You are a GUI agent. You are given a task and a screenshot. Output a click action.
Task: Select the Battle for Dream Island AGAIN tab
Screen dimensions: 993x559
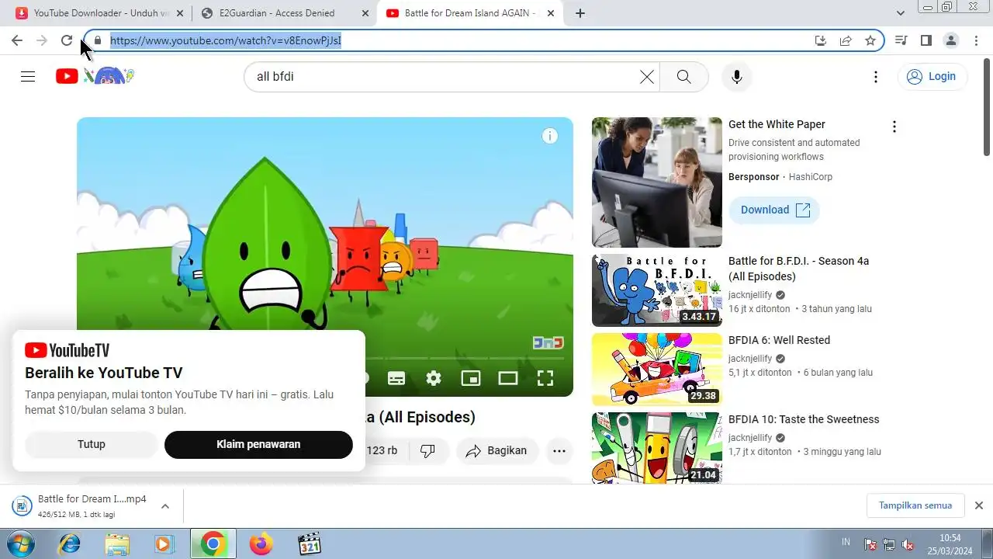point(469,13)
